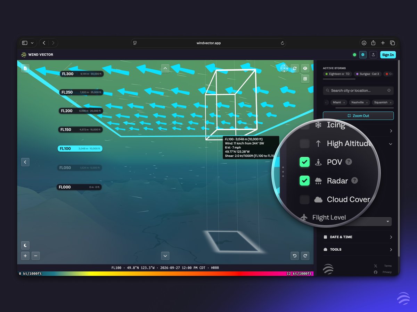Click the saved locations horizontal scrollbar

[x=365, y=108]
